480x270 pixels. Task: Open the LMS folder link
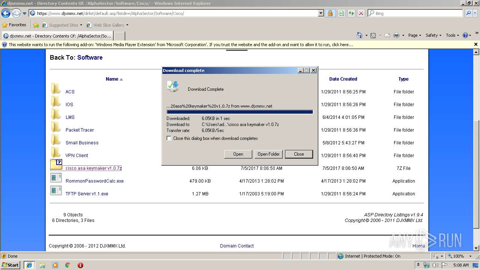[70, 117]
